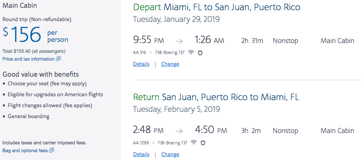Click the power outlet icon on flight AA 316
The image size is (363, 160).
[201, 52]
